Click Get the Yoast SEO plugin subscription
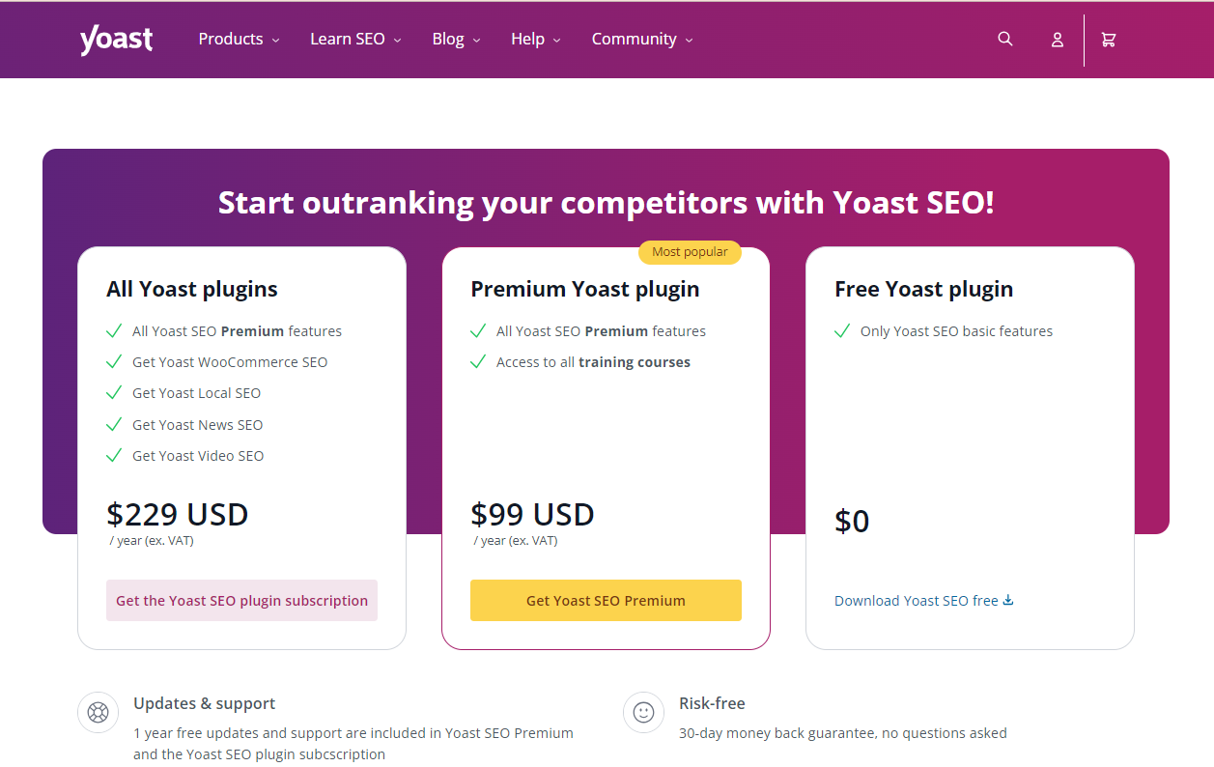1214x767 pixels. point(241,600)
